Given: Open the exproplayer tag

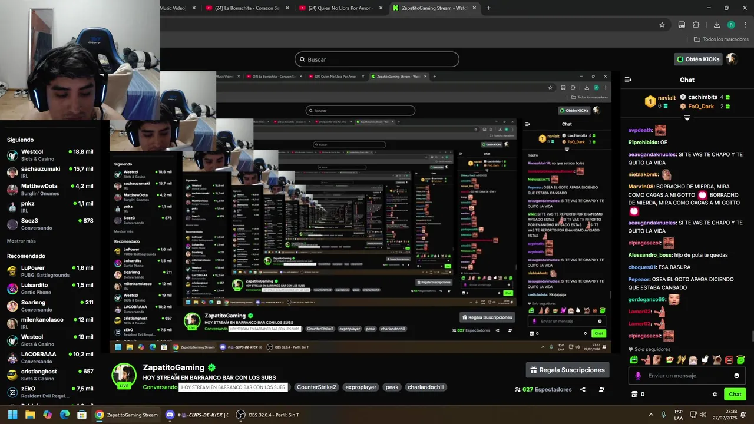Looking at the screenshot, I should pos(361,387).
